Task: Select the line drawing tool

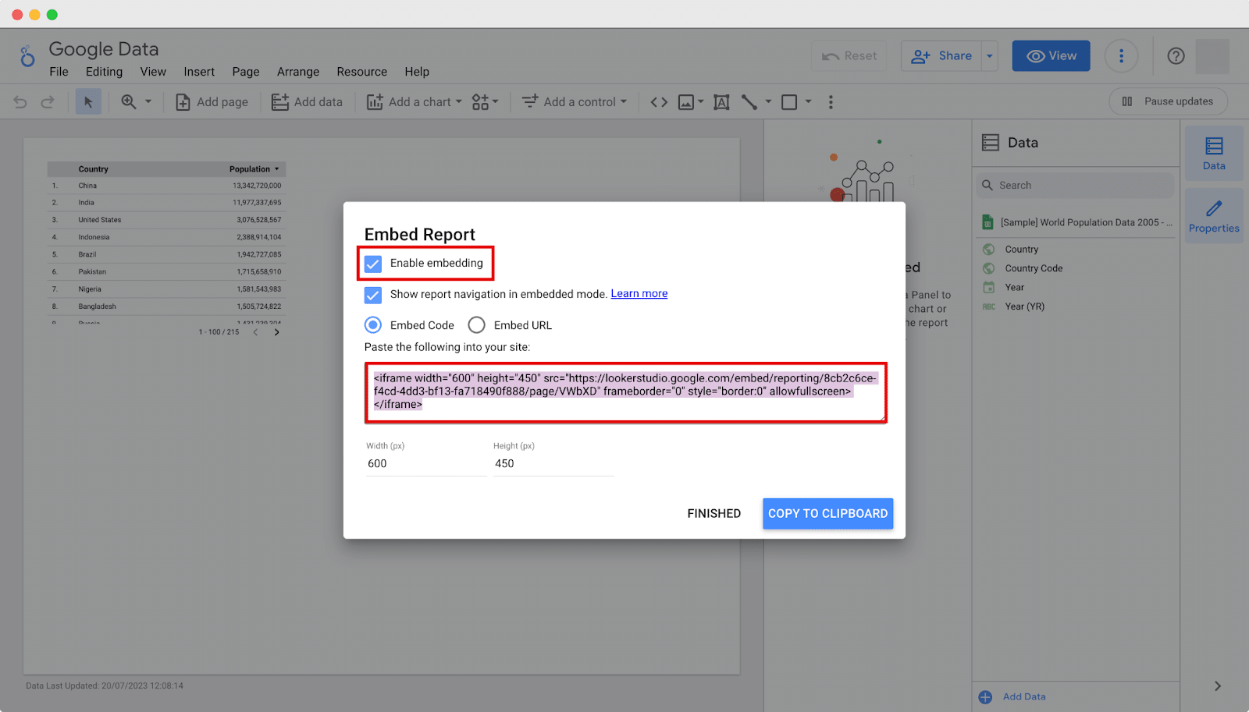Action: [749, 102]
